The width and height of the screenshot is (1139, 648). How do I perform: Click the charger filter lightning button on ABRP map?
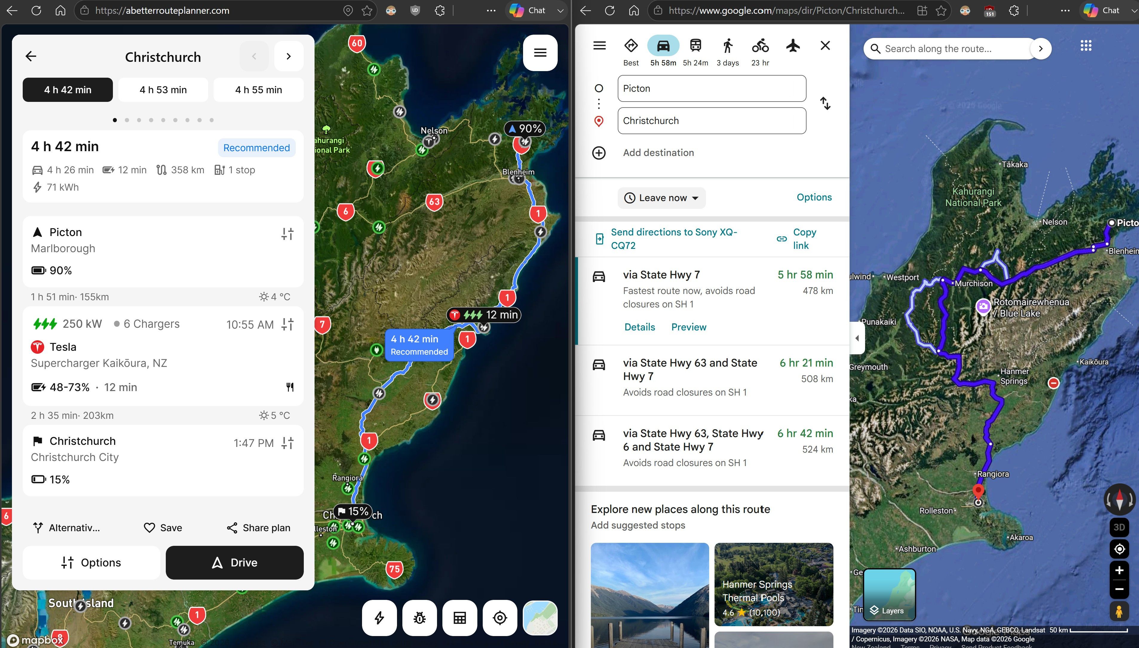(x=379, y=618)
